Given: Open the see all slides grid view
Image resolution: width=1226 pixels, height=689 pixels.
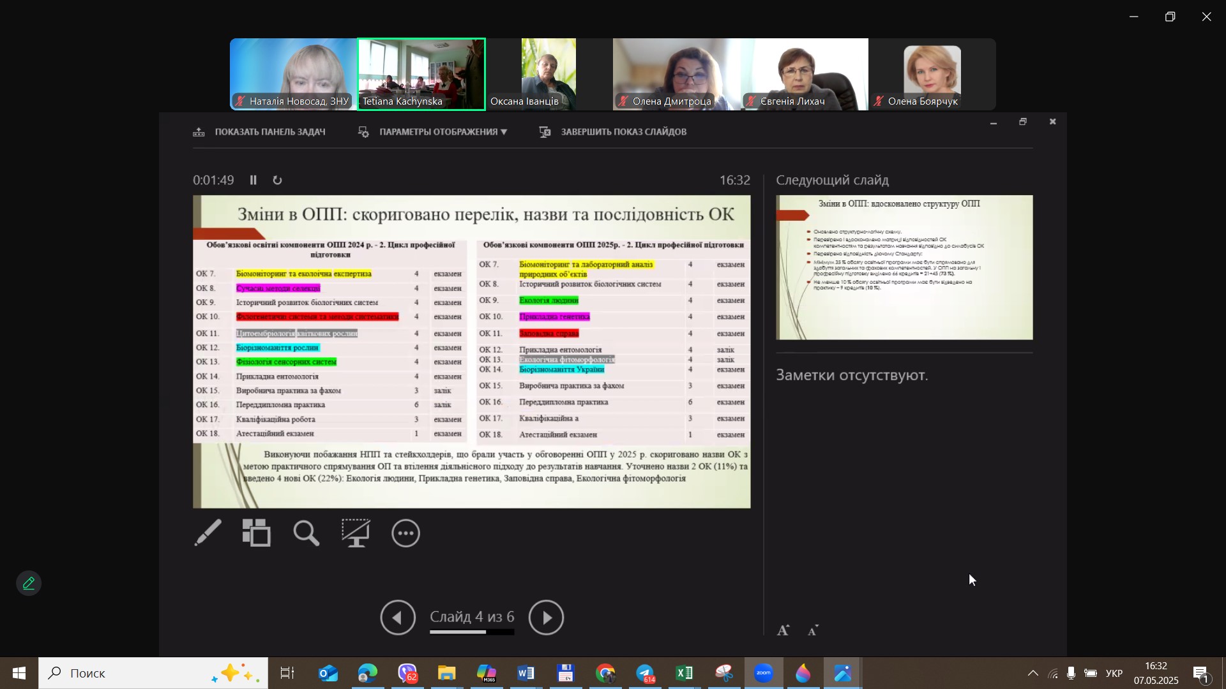Looking at the screenshot, I should pos(257,533).
